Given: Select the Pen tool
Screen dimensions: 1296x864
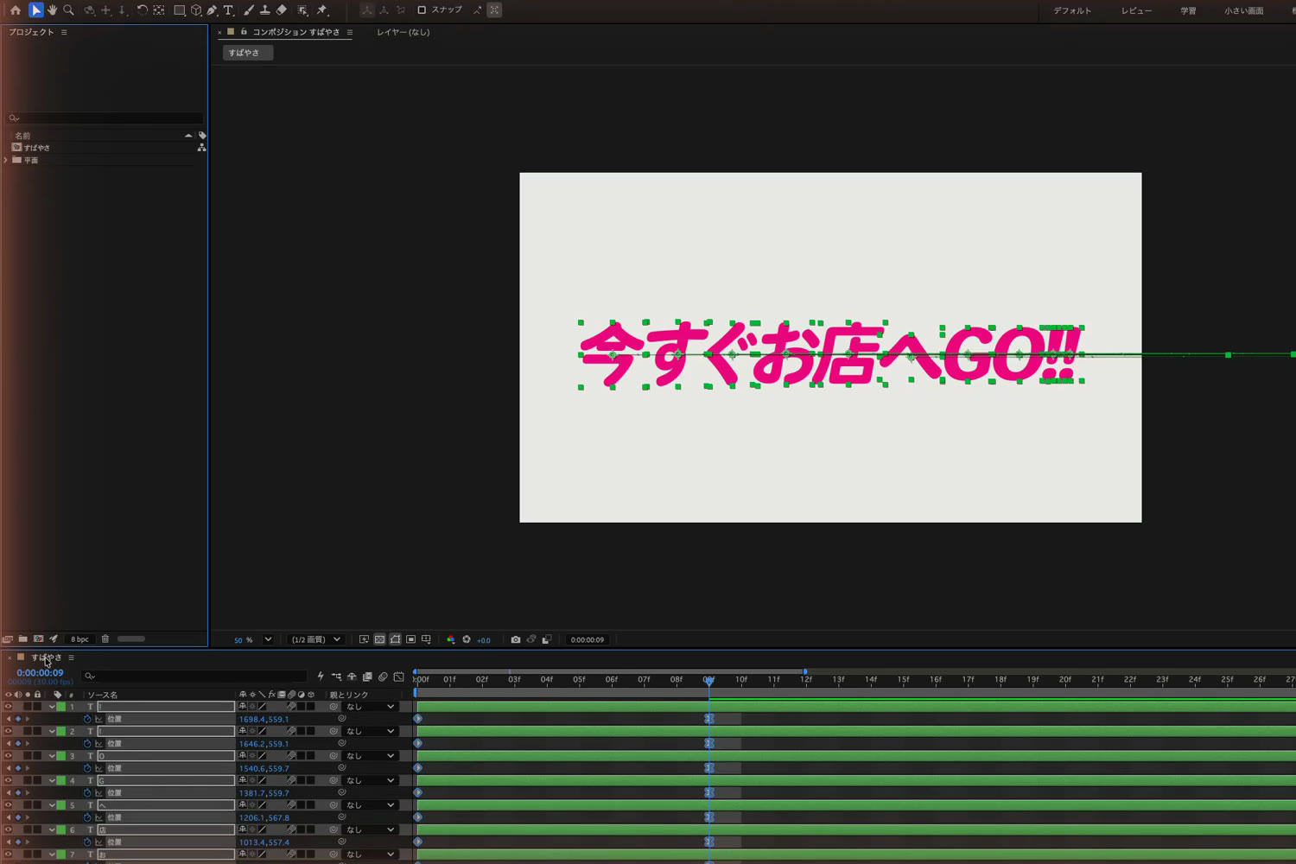Looking at the screenshot, I should pos(213,10).
